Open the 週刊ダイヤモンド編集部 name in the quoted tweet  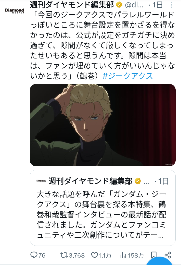coord(90,181)
